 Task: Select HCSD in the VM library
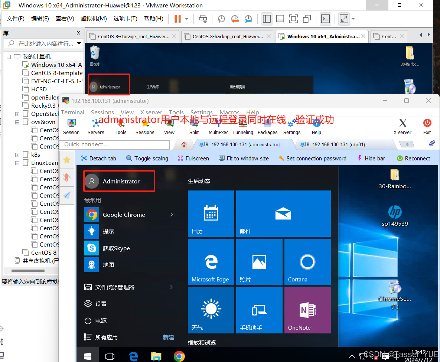click(39, 89)
